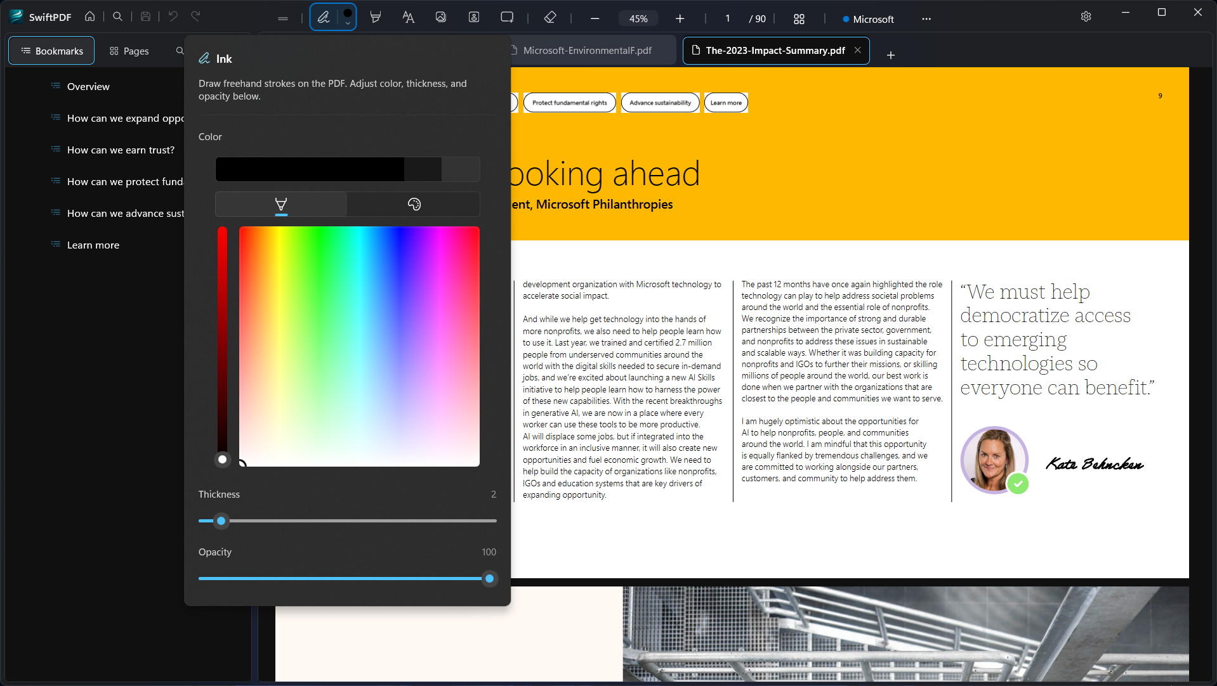This screenshot has width=1217, height=686.
Task: Open the Overview bookmark
Action: (88, 86)
